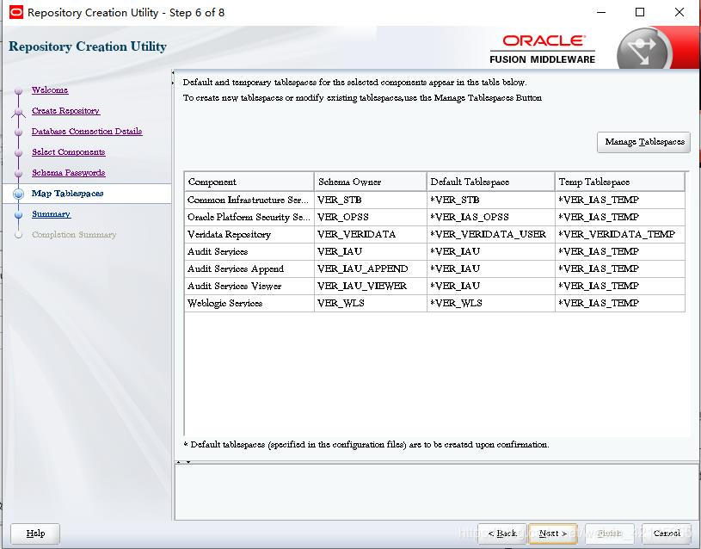This screenshot has height=549, width=701.
Task: Collapse the left navigation splitter arrow
Action: [x=173, y=72]
